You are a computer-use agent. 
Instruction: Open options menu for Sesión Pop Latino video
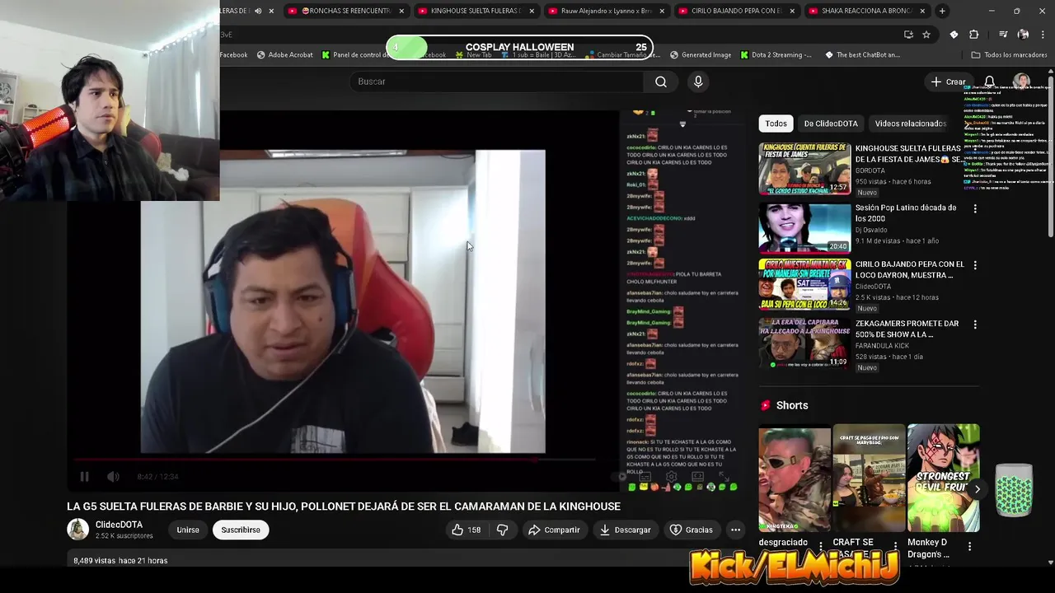pyautogui.click(x=975, y=209)
